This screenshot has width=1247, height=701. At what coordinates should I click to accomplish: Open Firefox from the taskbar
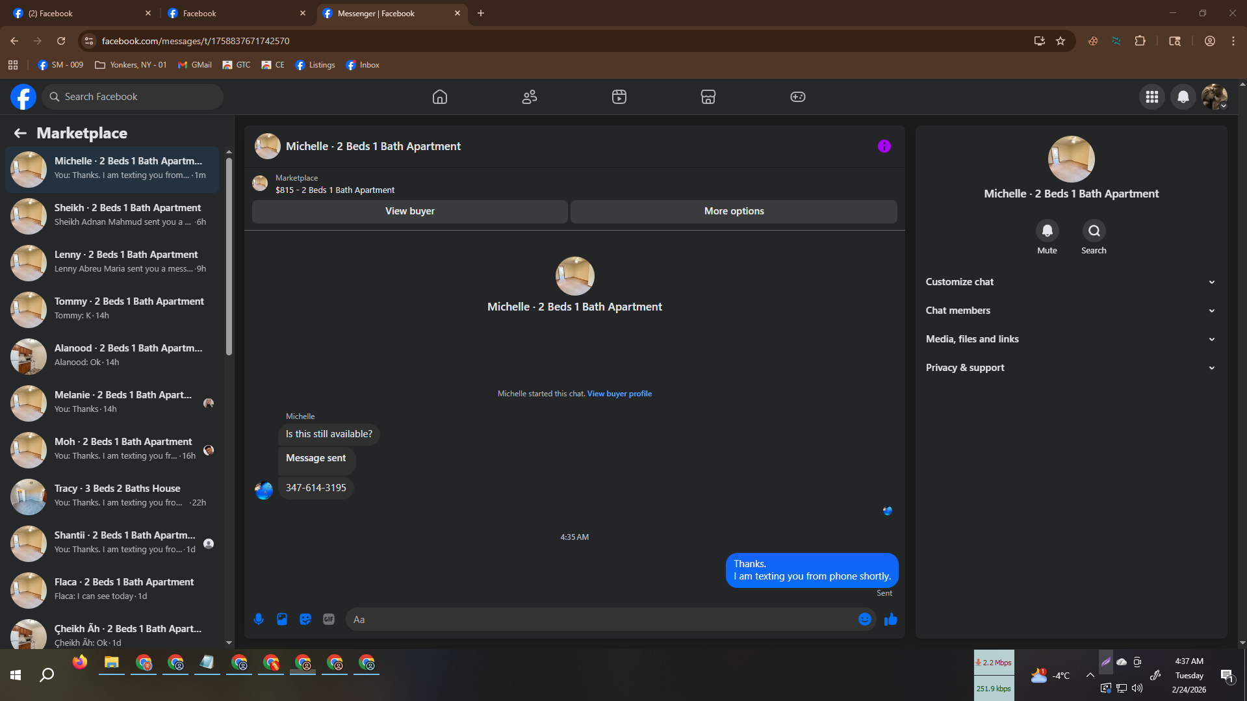point(80,662)
